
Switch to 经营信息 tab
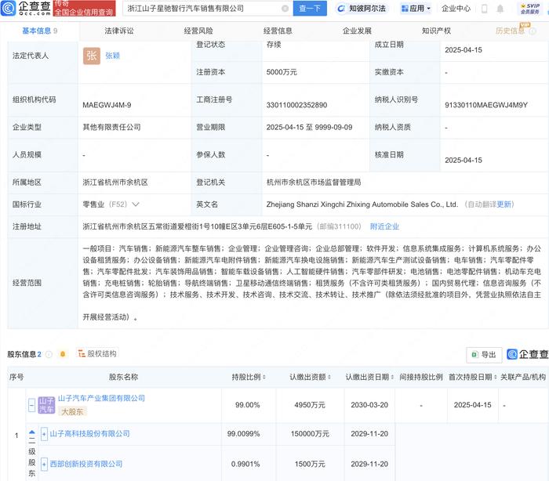tap(278, 31)
